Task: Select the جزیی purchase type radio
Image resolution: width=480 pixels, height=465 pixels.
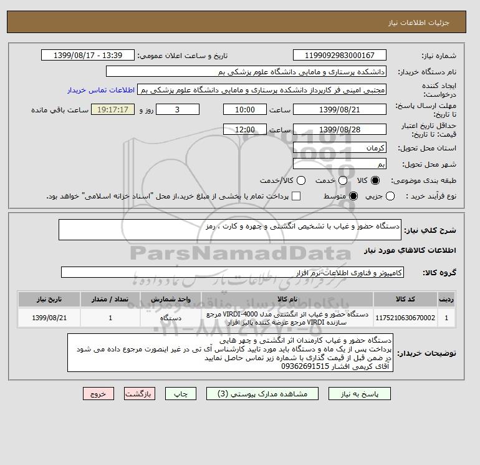Action: [x=390, y=196]
